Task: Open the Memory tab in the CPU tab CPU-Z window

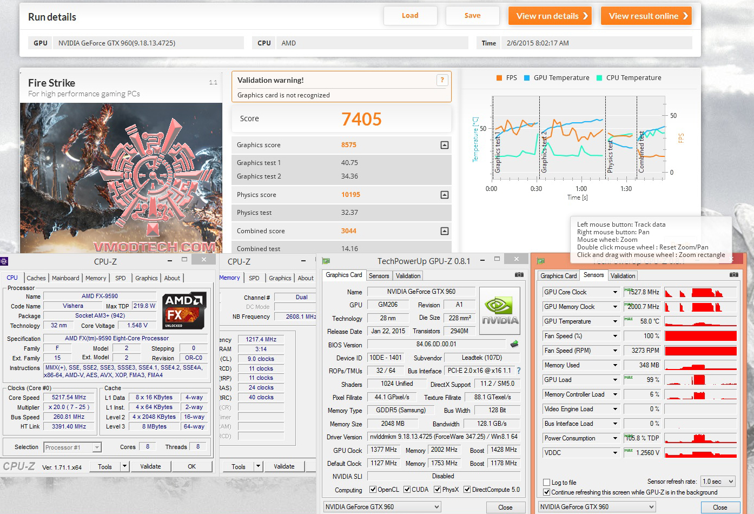Action: (x=96, y=278)
